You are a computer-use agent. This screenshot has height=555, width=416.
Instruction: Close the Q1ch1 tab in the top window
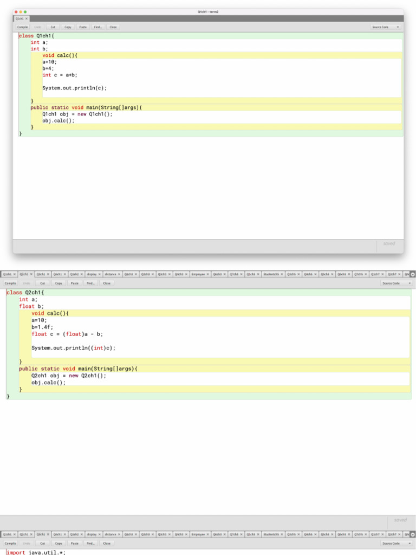click(x=26, y=19)
